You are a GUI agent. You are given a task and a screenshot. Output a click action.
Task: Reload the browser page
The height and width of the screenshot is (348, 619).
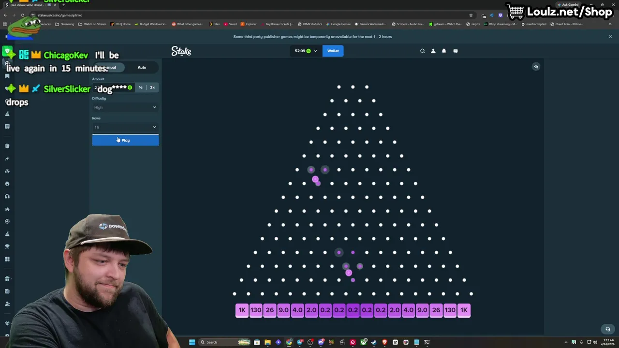[22, 15]
